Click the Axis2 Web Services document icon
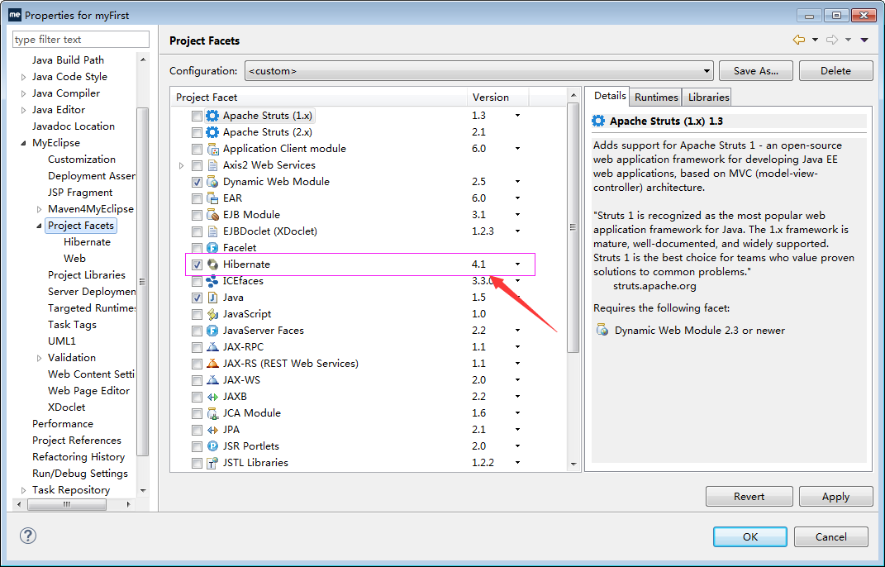Viewport: 885px width, 567px height. click(212, 165)
